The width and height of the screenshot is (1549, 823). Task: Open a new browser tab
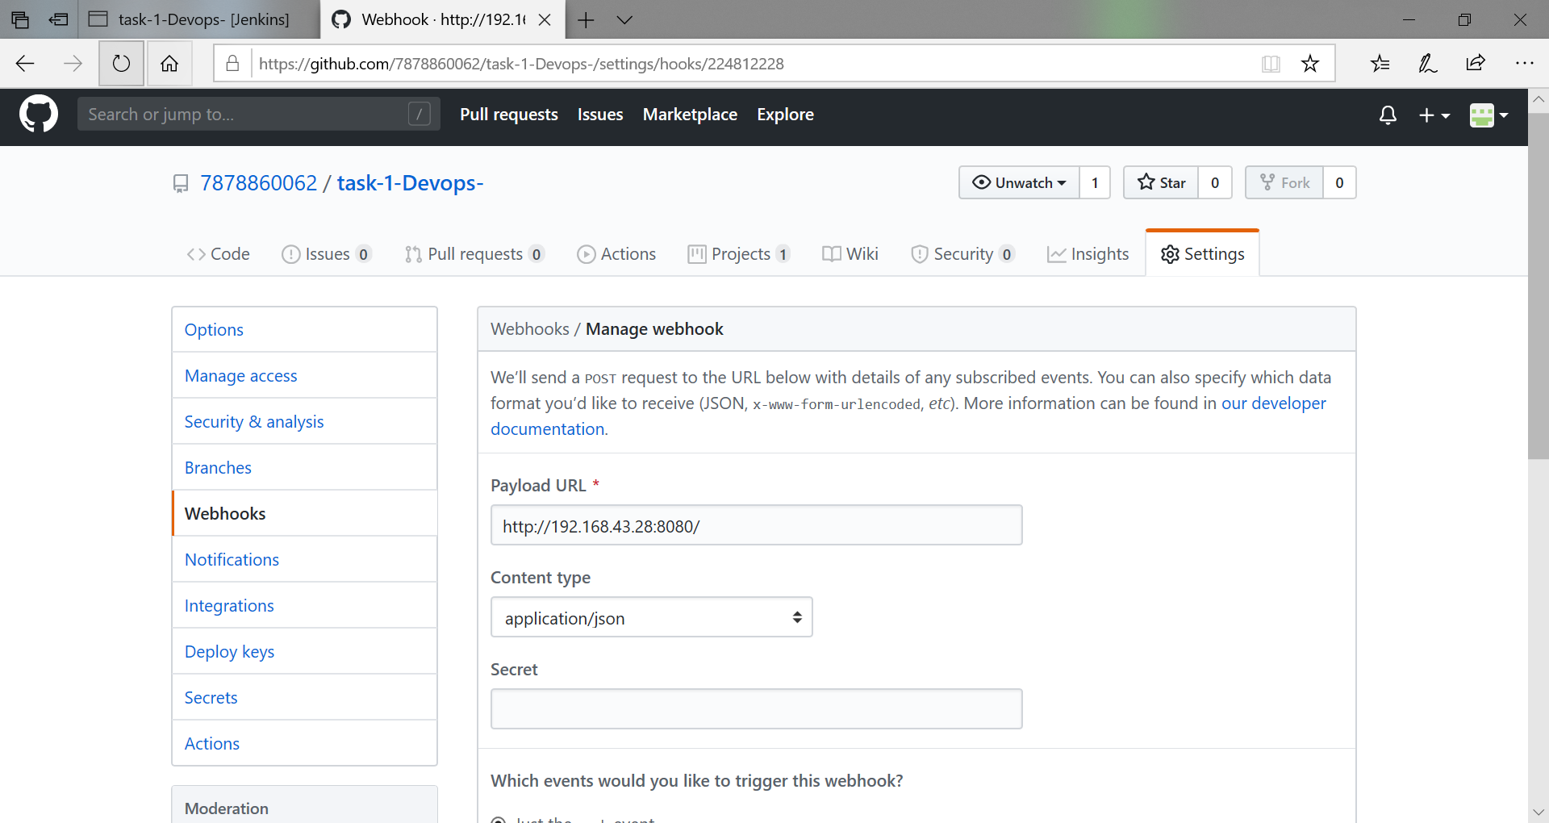click(x=587, y=19)
